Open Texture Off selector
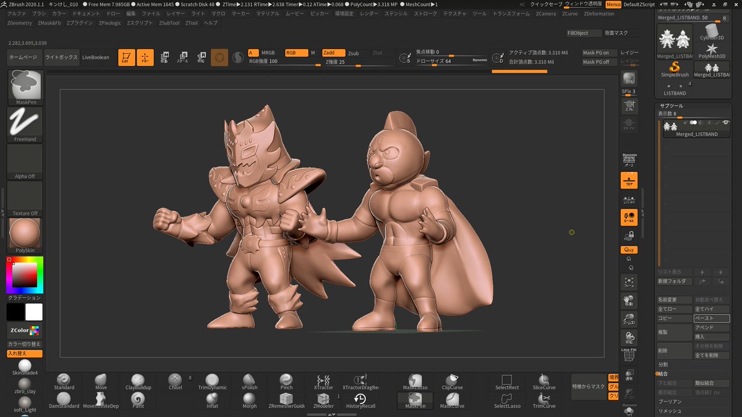The width and height of the screenshot is (742, 417). pyautogui.click(x=25, y=199)
